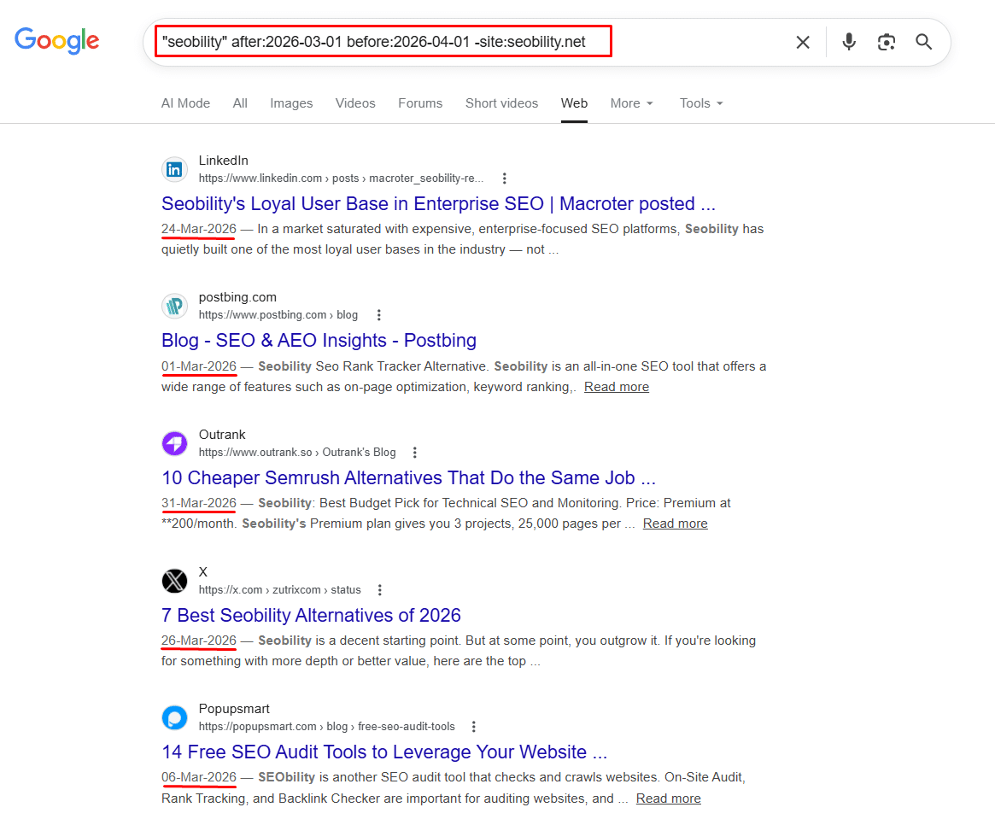Expand the Tools dropdown
The height and width of the screenshot is (825, 995).
701,103
